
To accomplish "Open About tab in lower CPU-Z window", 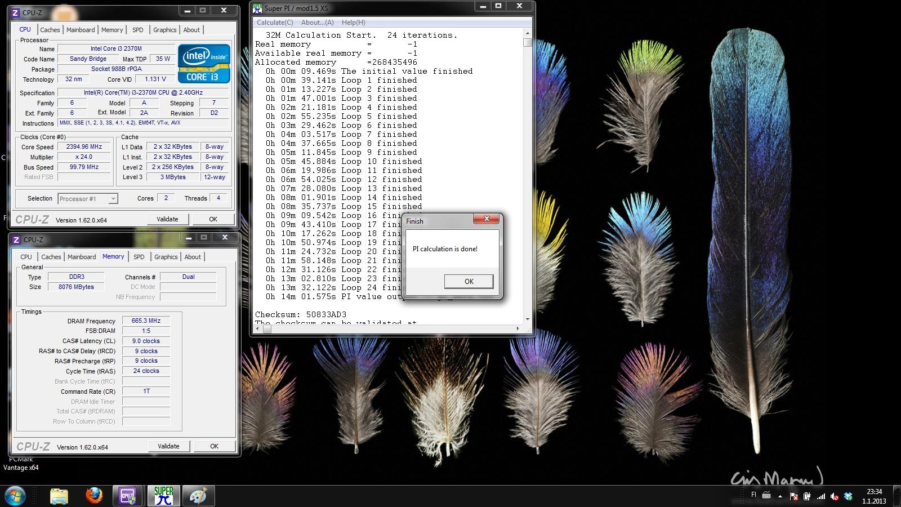I will tap(193, 257).
